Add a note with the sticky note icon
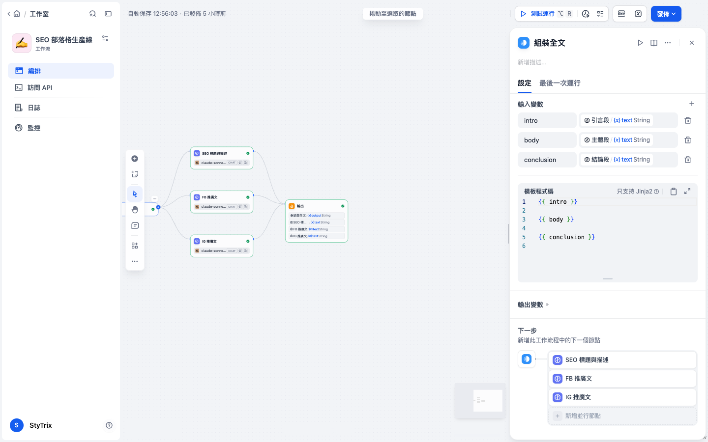The width and height of the screenshot is (708, 442). pos(135,174)
